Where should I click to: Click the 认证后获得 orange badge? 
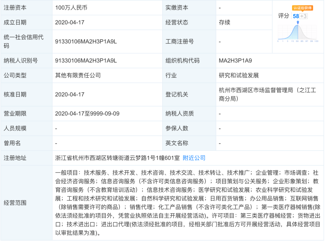coord(303,8)
